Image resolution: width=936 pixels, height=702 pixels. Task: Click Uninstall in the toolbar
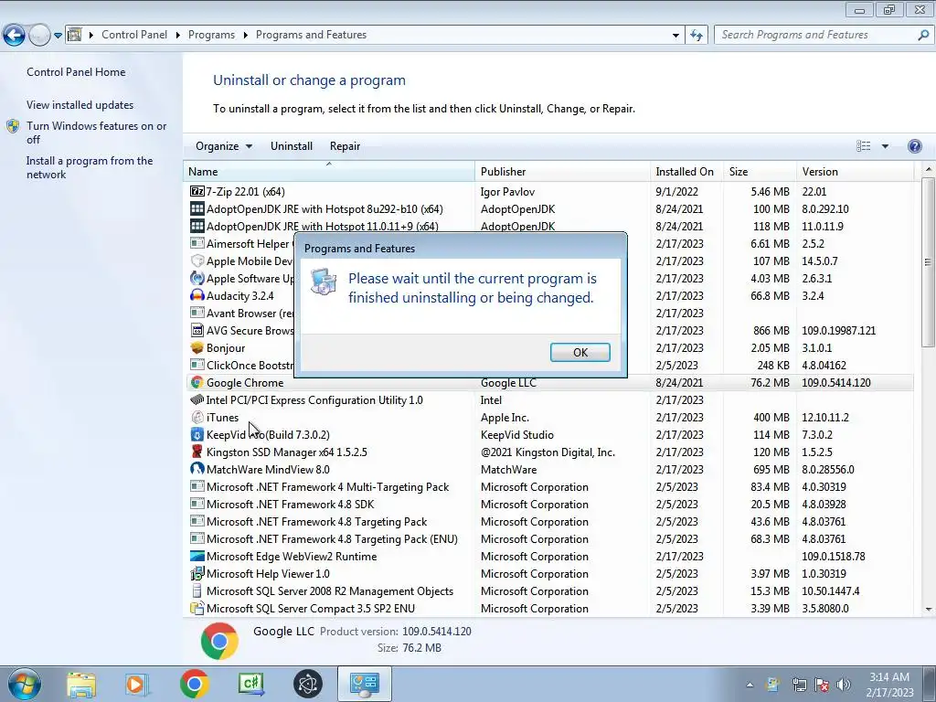click(x=292, y=146)
